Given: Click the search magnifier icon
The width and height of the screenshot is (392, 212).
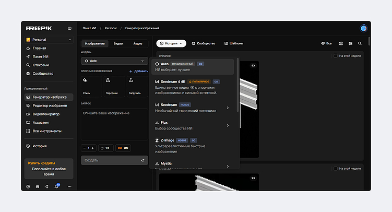Looking at the screenshot, I should pos(360,43).
